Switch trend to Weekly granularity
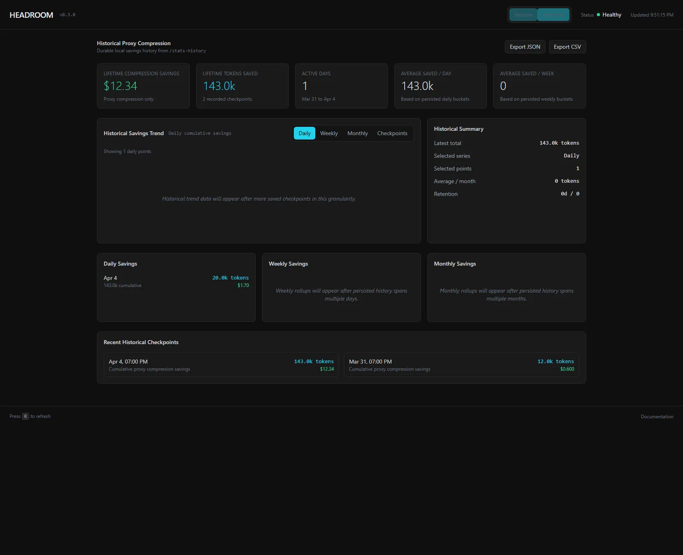This screenshot has height=555, width=683. tap(329, 133)
